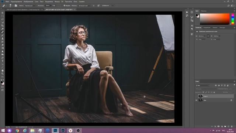Image resolution: width=236 pixels, height=133 pixels.
Task: Select the Lasso tool
Action: [3, 19]
